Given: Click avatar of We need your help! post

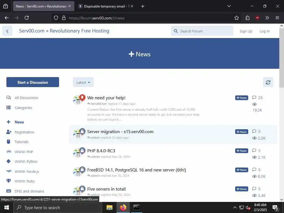Looking at the screenshot, I should [x=78, y=100].
